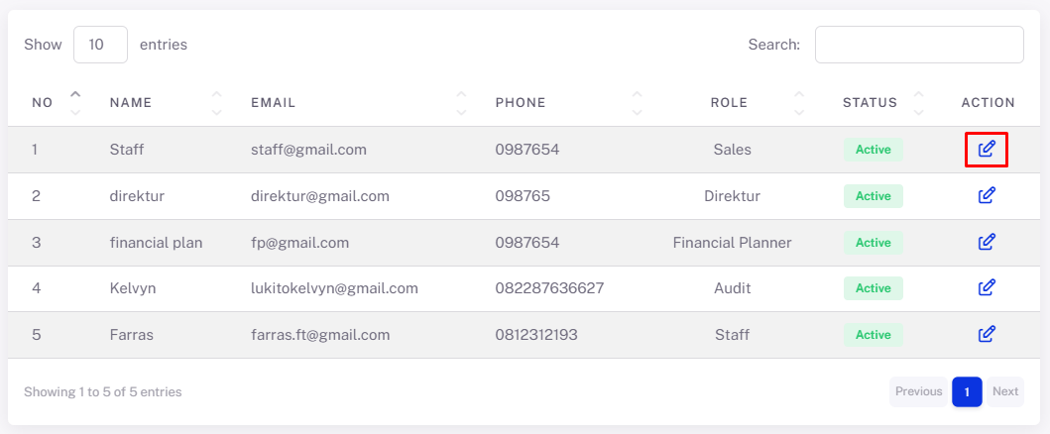Screen dimensions: 1050x434
Task: Open edit for financial plan user
Action: click(x=987, y=242)
